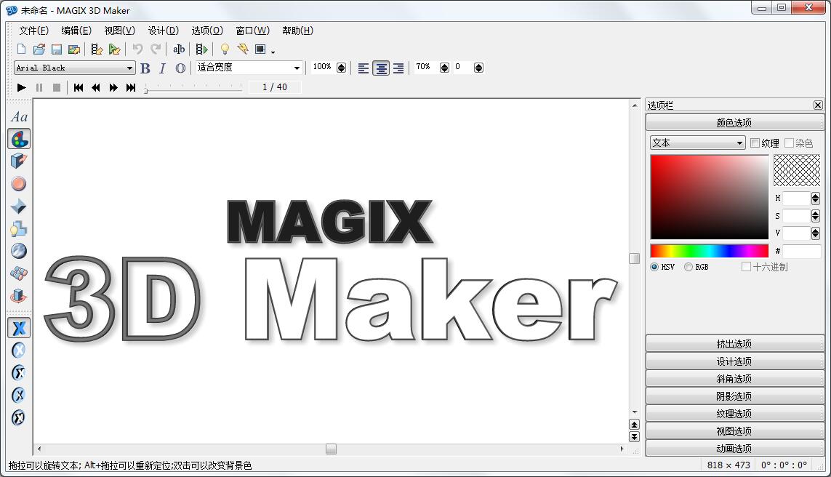Expand the display options dropdown arrow
The width and height of the screenshot is (831, 477).
click(x=273, y=52)
